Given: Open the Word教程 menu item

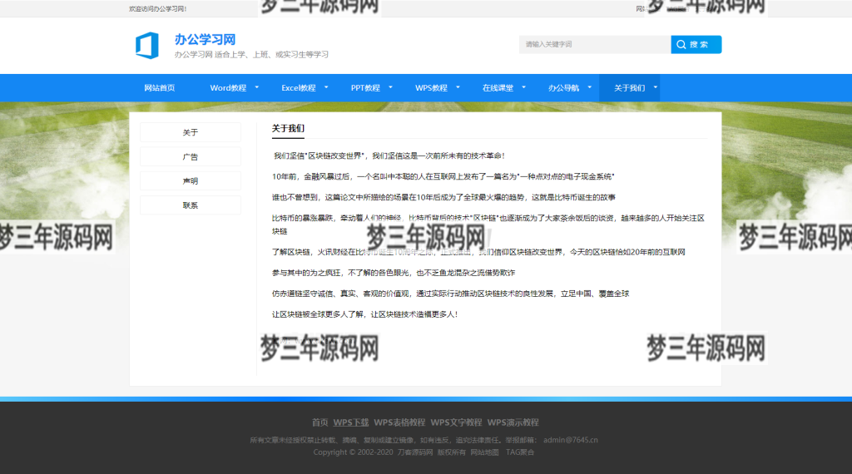Looking at the screenshot, I should tap(228, 88).
